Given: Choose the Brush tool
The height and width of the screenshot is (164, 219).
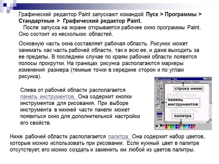Looking at the screenshot, I should tap(162, 95).
